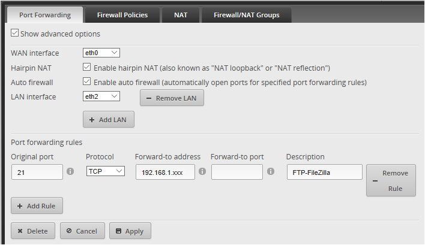Click info icon beside Forward-to address
The image size is (425, 245).
pyautogui.click(x=202, y=171)
